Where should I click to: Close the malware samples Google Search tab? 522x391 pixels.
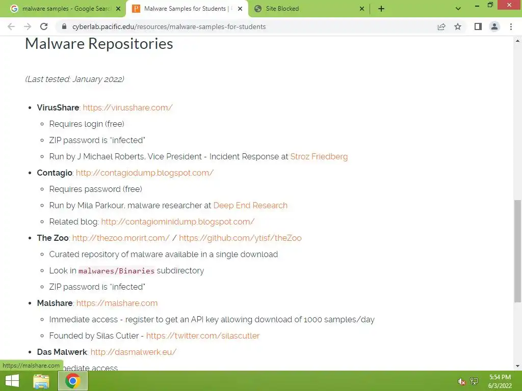118,9
